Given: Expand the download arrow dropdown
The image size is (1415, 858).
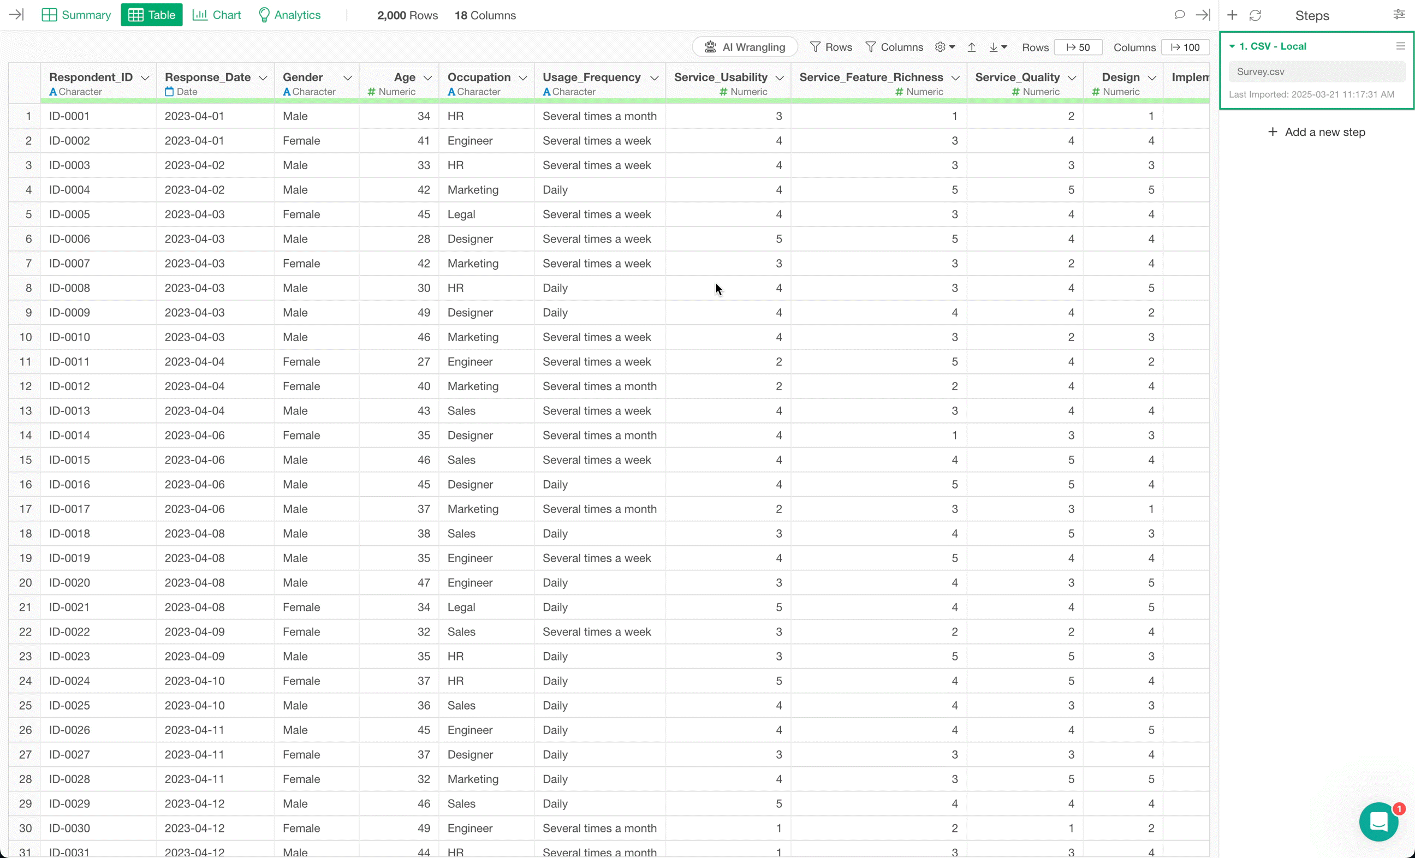Looking at the screenshot, I should pyautogui.click(x=998, y=47).
